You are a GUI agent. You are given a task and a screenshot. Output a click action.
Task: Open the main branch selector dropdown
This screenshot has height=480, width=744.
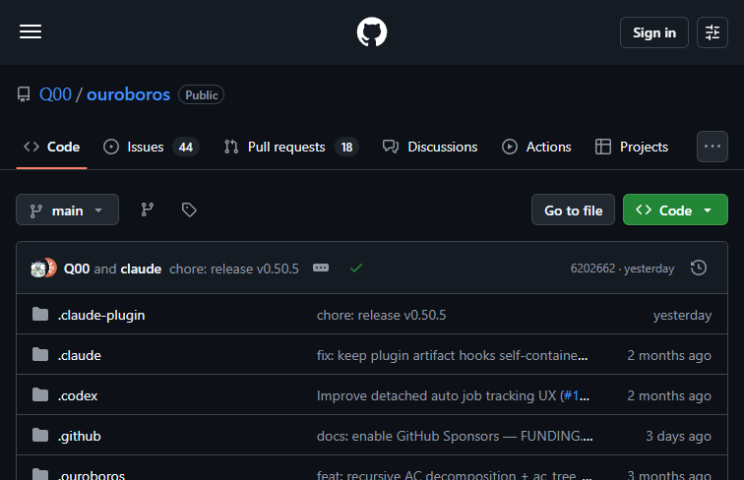67,210
